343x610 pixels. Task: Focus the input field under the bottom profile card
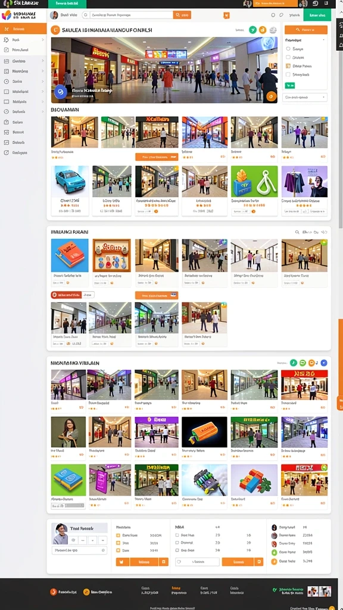point(79,550)
